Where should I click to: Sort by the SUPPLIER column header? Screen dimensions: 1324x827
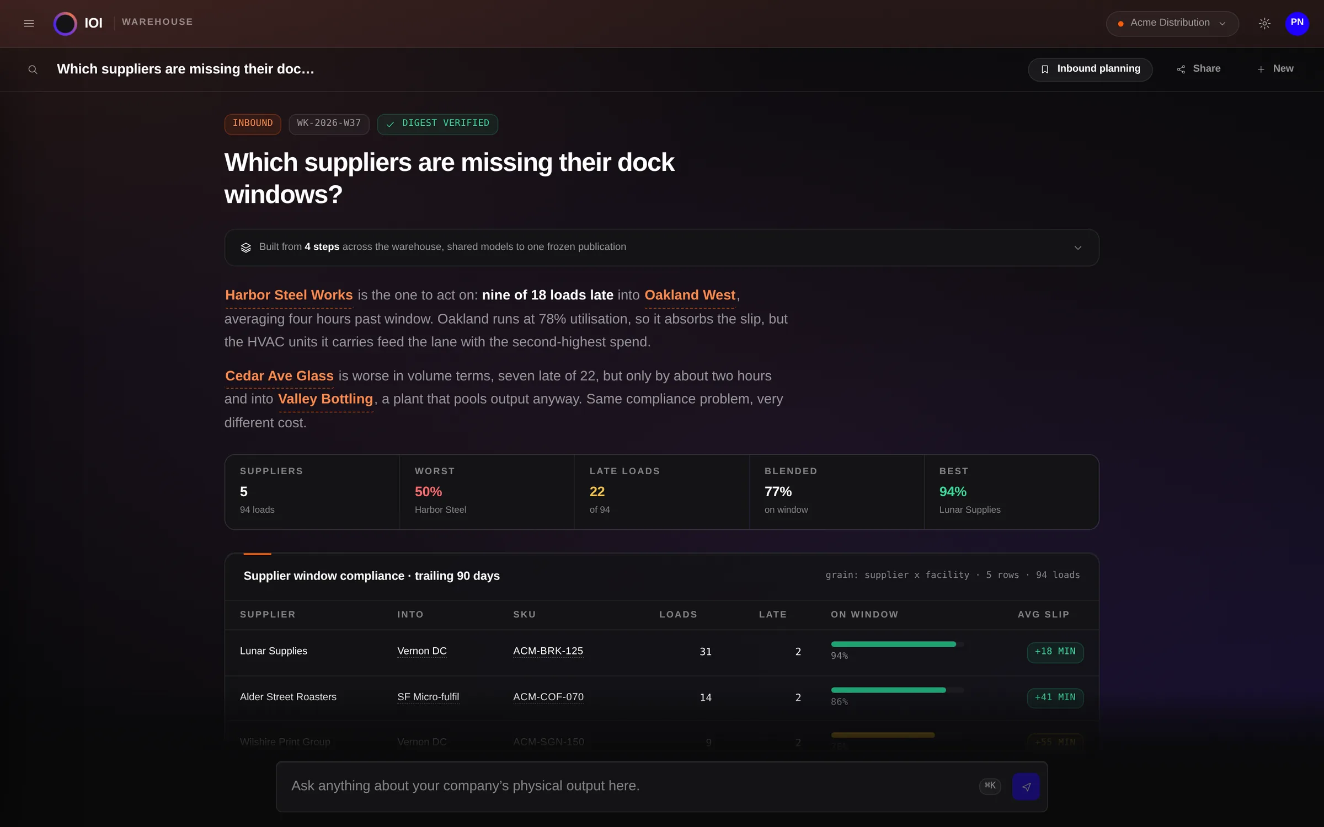click(268, 615)
